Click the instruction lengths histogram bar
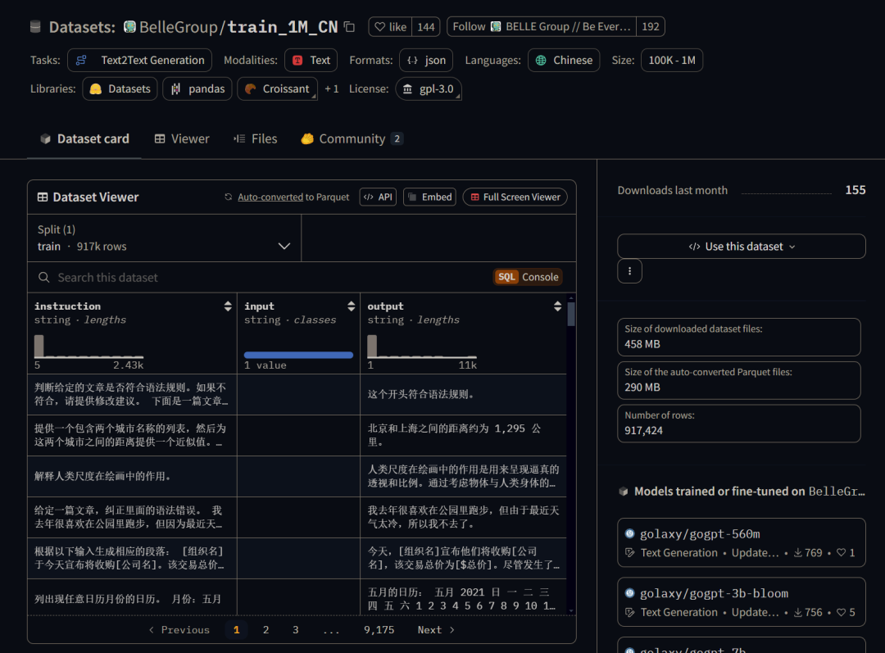 tap(39, 346)
